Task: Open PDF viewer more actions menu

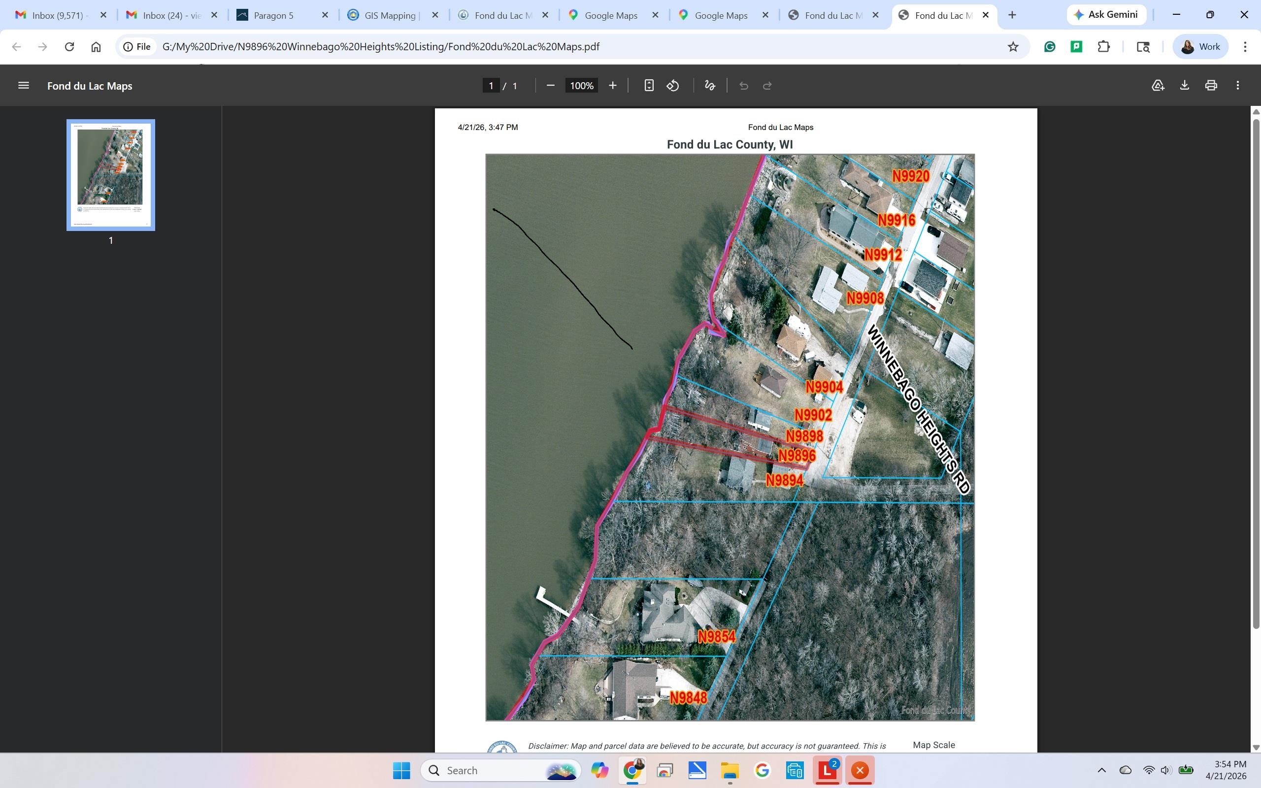Action: point(1237,86)
